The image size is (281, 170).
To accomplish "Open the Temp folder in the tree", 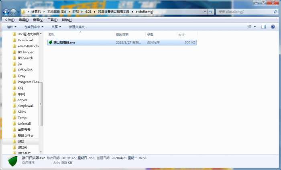I will click(x=20, y=118).
